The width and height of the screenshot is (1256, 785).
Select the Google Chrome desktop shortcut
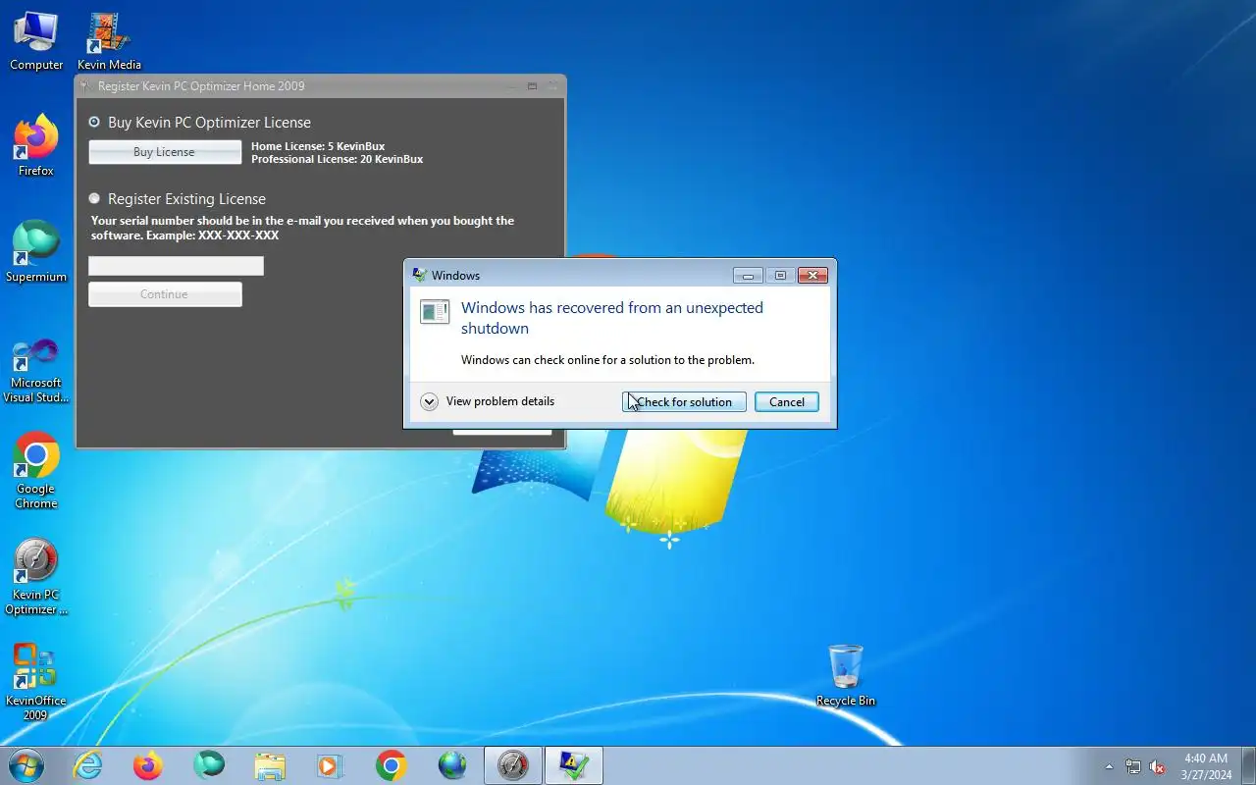click(x=36, y=469)
